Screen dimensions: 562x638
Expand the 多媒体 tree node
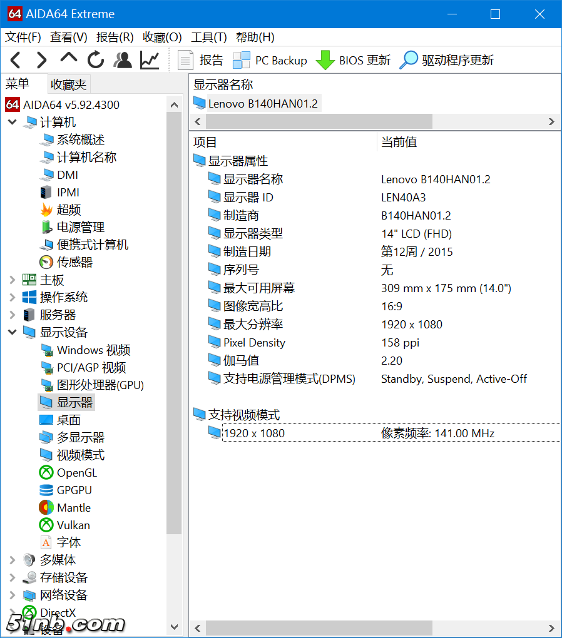point(12,560)
